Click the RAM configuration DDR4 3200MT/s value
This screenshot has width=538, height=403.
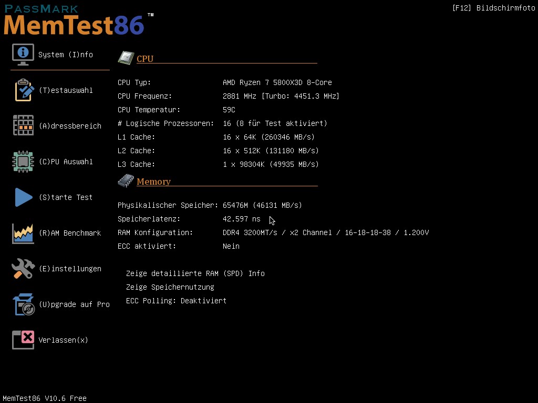coord(326,232)
